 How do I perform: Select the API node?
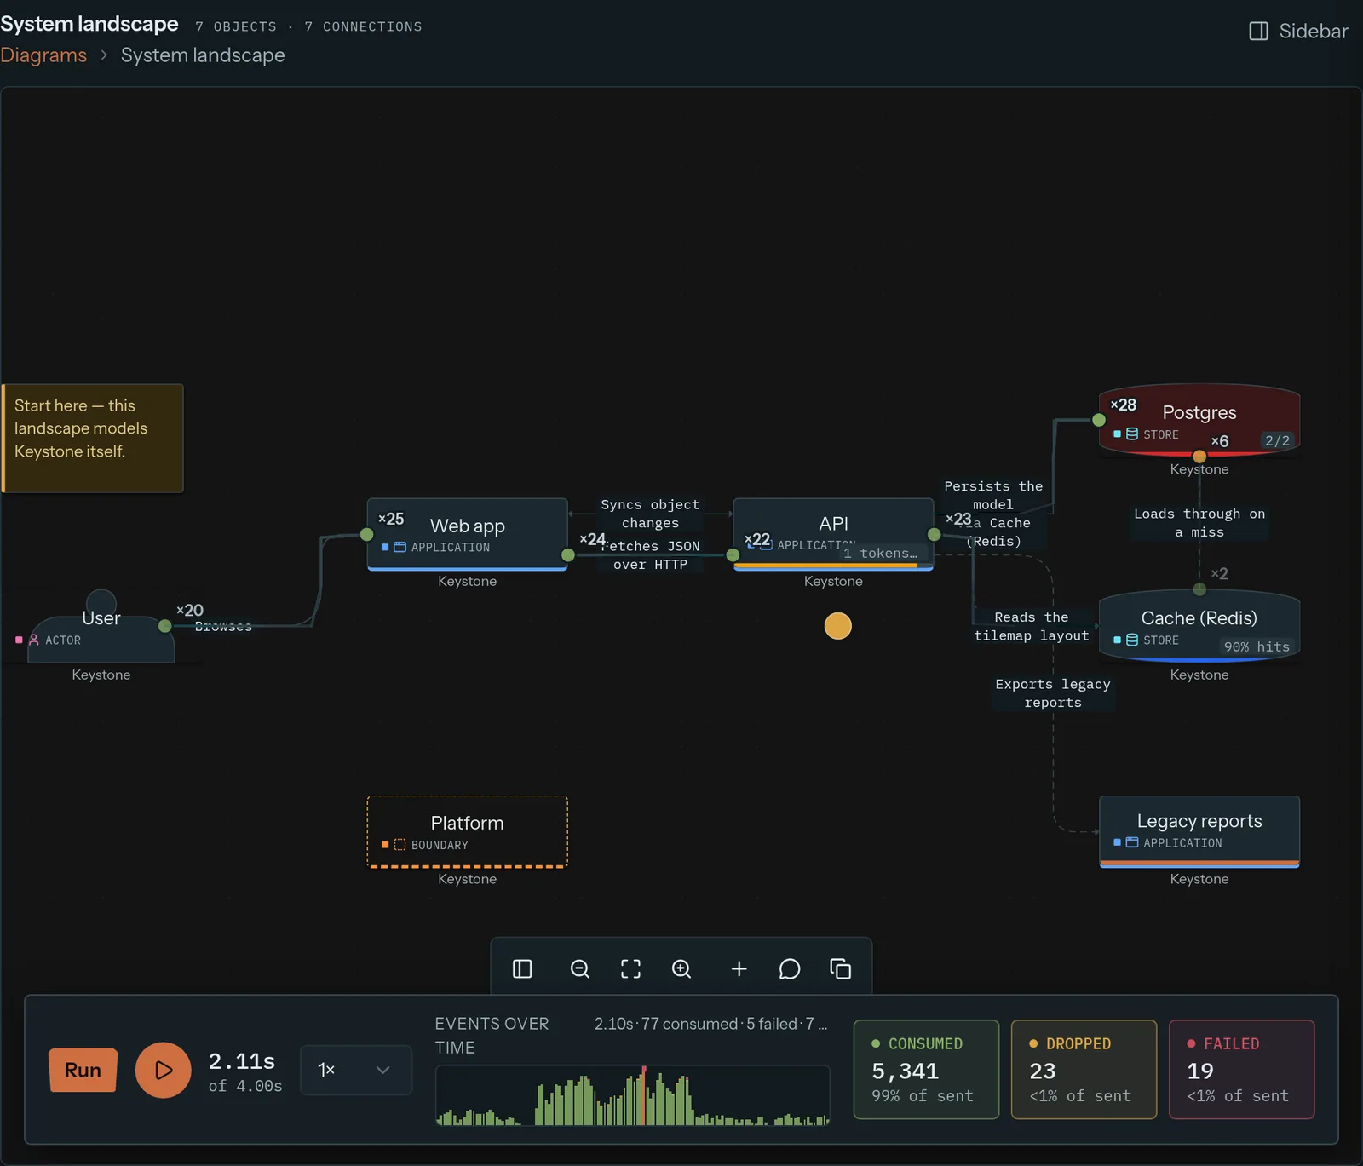pyautogui.click(x=833, y=534)
